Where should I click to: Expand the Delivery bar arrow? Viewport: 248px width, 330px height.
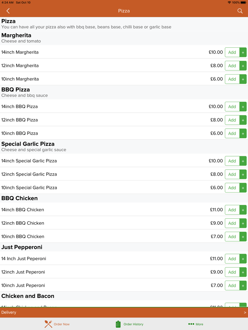(x=245, y=312)
